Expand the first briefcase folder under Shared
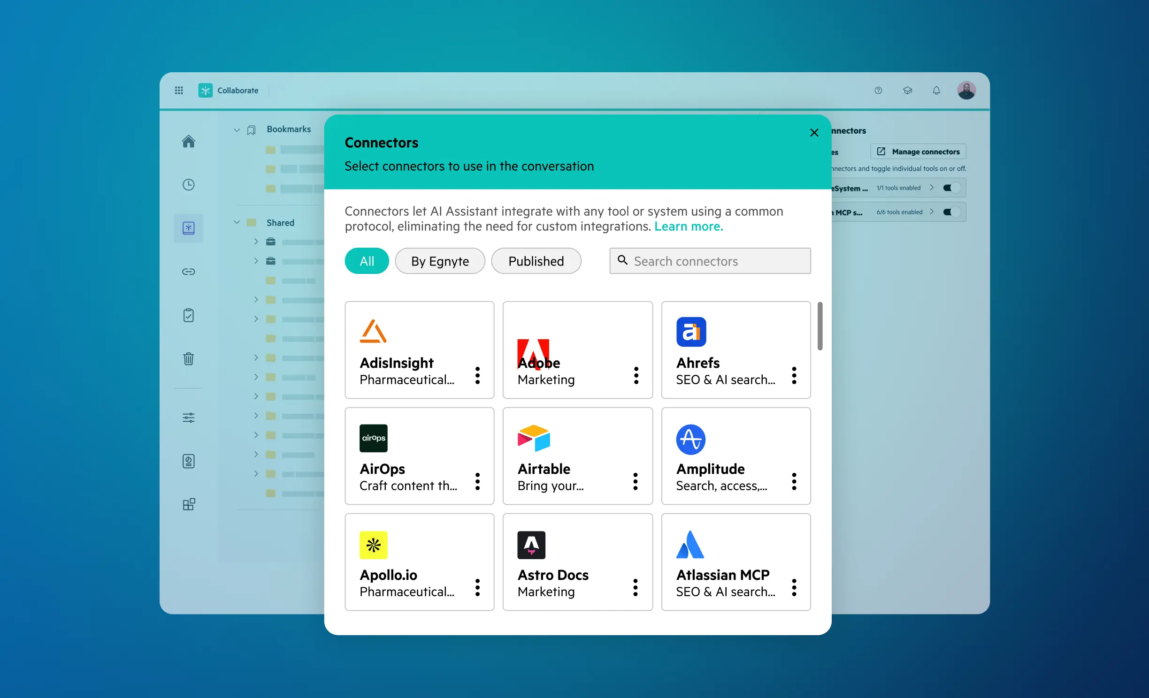This screenshot has height=698, width=1149. [x=256, y=242]
